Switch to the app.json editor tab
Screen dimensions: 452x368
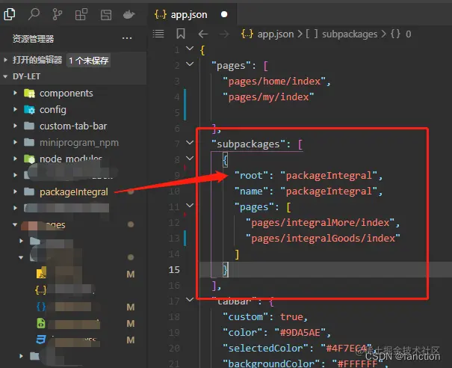(192, 14)
